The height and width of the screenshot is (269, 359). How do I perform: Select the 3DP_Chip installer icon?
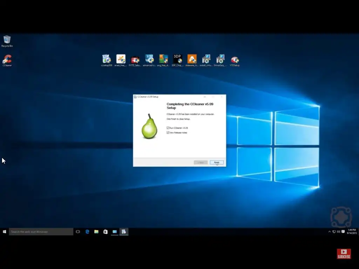178,60
